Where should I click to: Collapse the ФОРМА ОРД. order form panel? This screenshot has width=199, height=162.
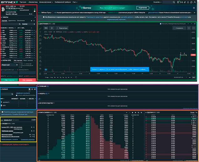2,60
